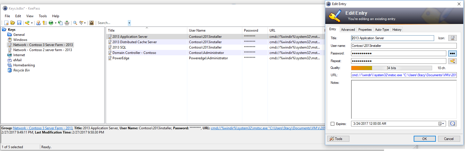The width and height of the screenshot is (465, 151).
Task: Choose entry icon with the Icon button
Action: [x=453, y=38]
